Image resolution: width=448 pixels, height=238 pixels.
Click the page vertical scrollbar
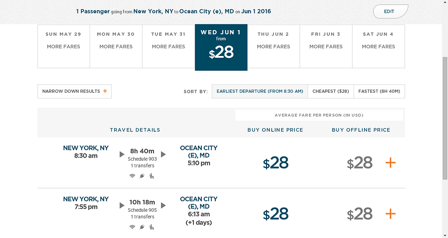point(445,118)
